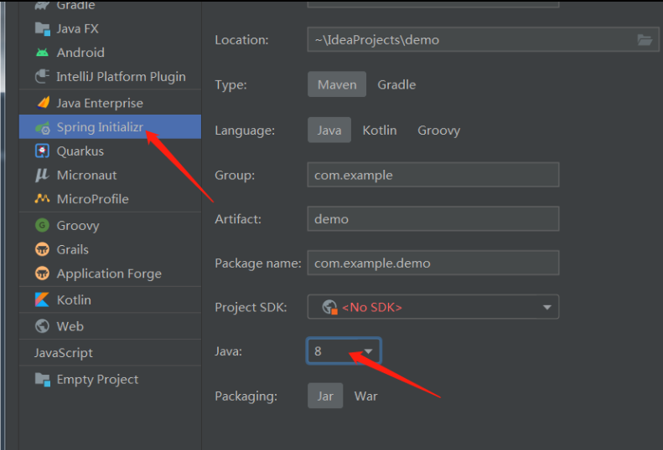The image size is (663, 450).
Task: Click the MicroProfile orange icon
Action: click(x=42, y=198)
